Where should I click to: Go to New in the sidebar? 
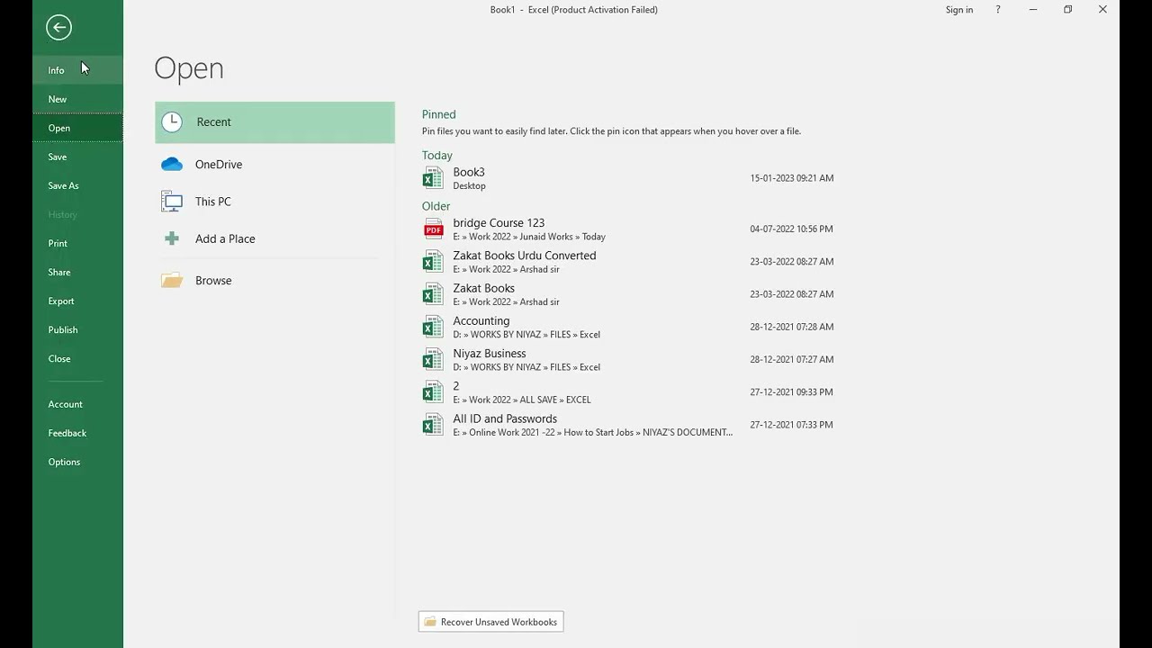77,99
